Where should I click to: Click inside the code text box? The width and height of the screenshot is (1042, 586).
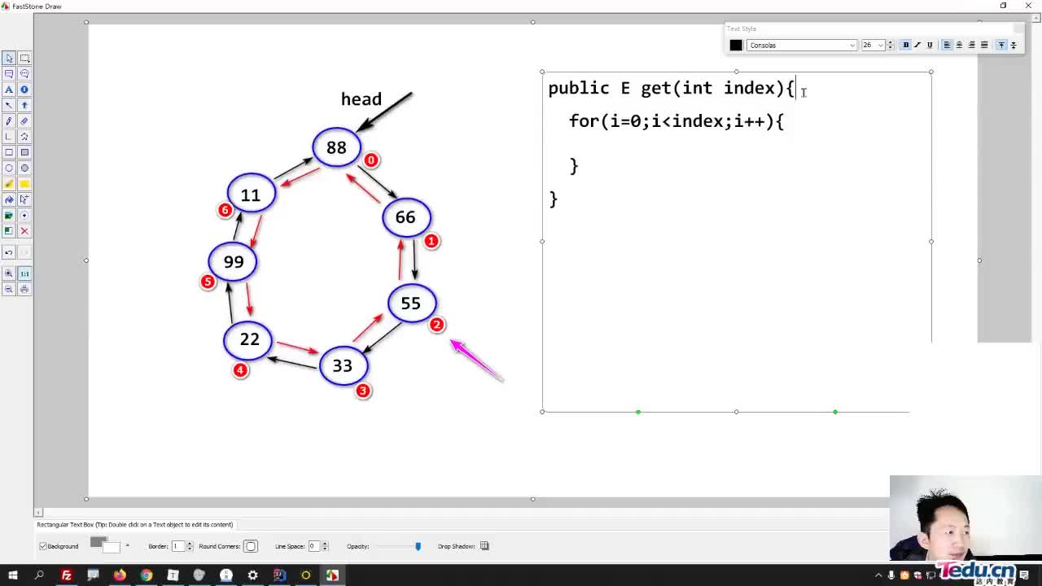tap(737, 242)
